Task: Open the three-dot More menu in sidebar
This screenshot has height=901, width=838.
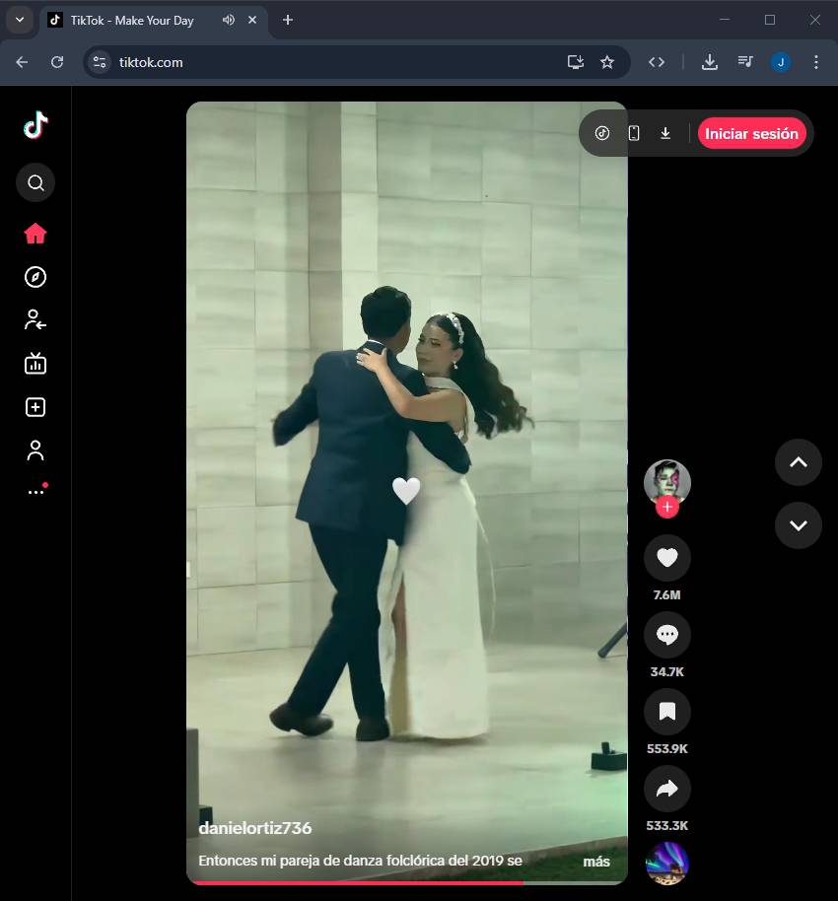Action: 35,491
